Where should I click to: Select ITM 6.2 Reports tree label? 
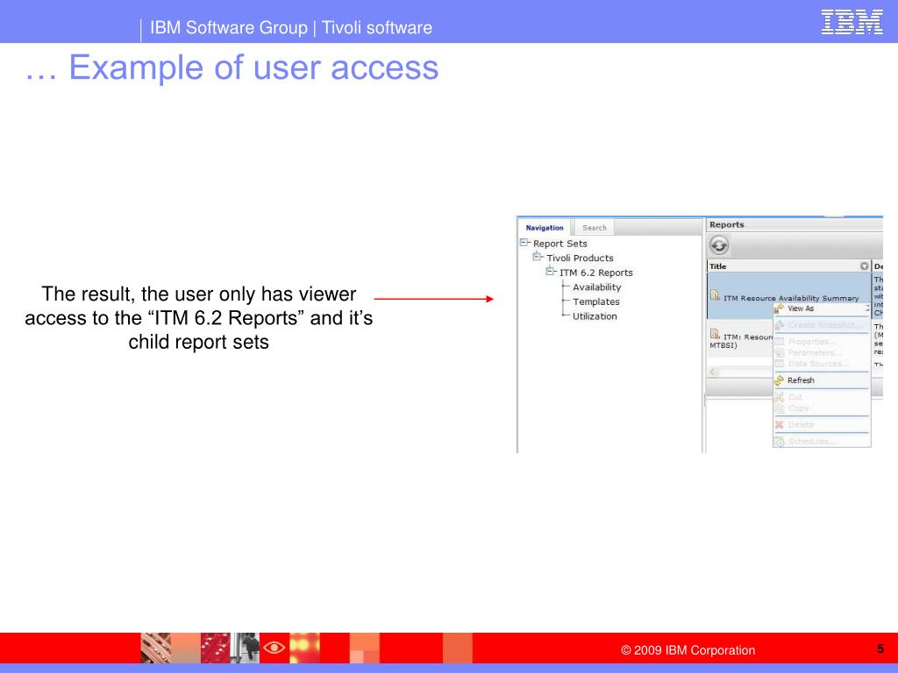click(x=596, y=273)
